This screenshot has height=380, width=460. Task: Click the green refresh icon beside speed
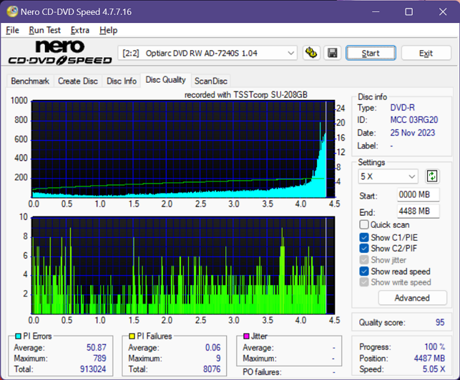(x=432, y=176)
